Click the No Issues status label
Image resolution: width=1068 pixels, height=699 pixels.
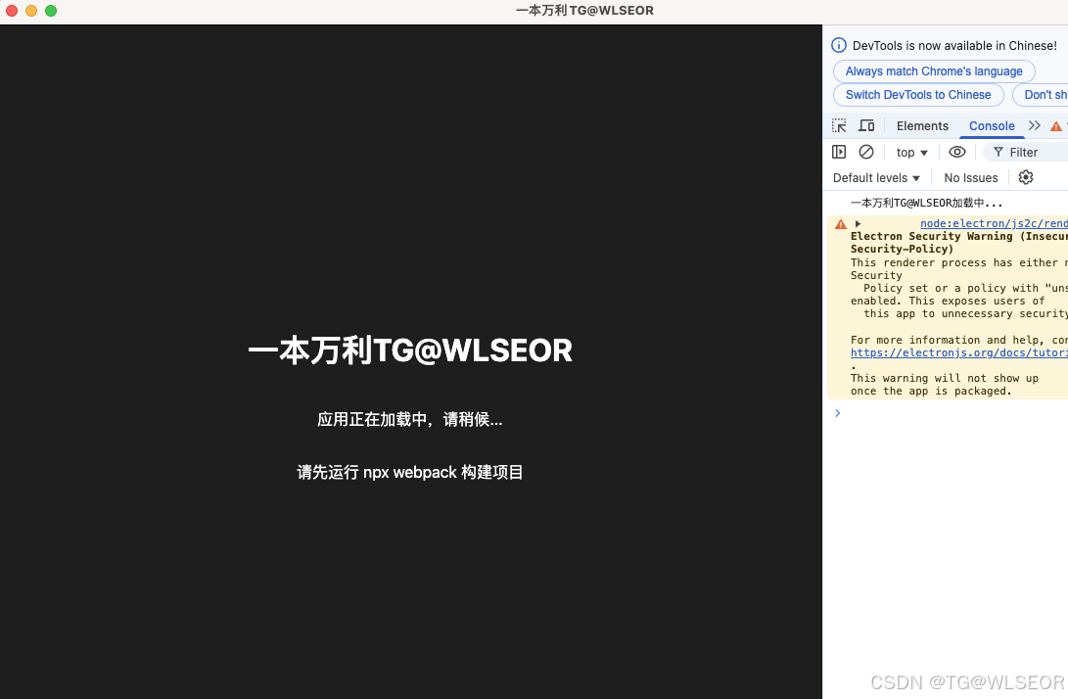click(x=970, y=177)
